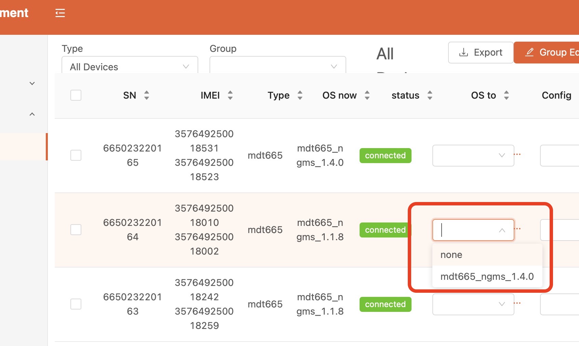
Task: Click the Config field for device 665023220163
Action: tap(560, 304)
